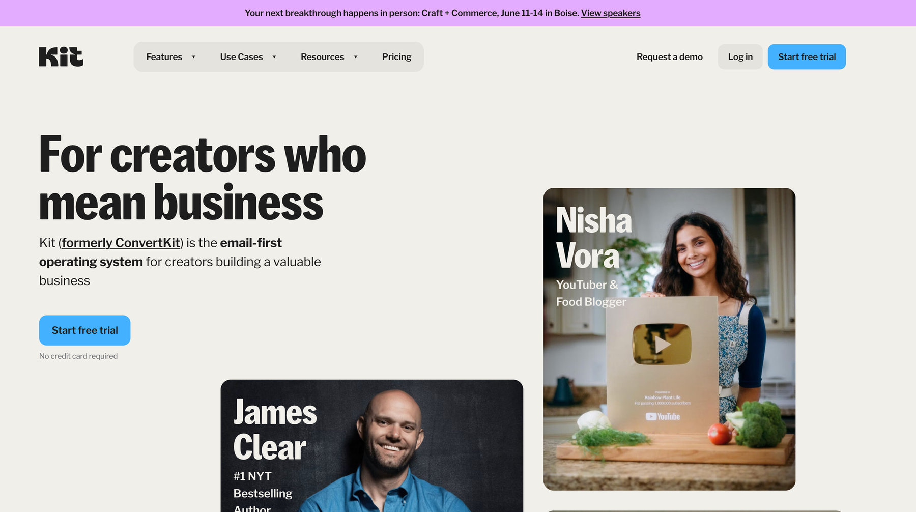Open the Use Cases menu

pos(241,57)
